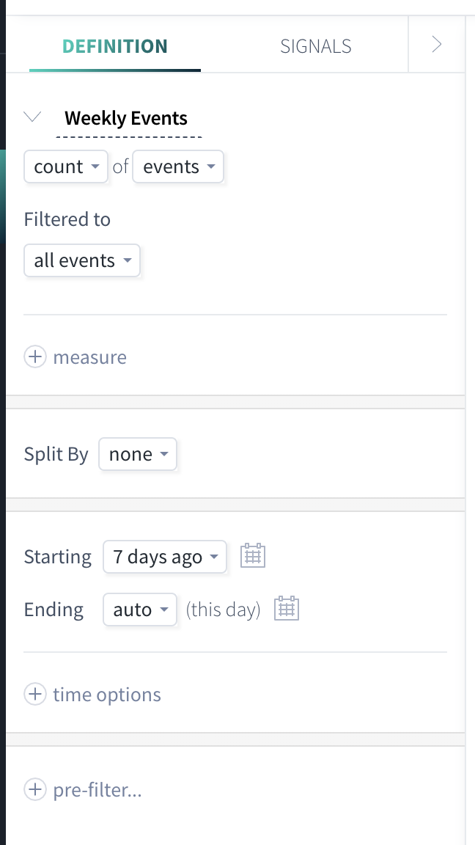Click the plus icon beside measure
Screen dimensions: 475x845
[35, 357]
